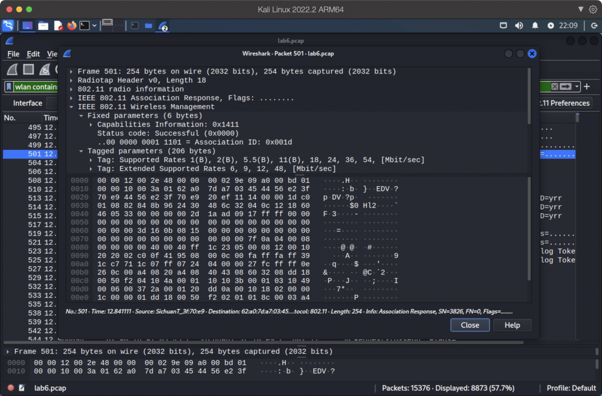Expand Capabilities Information 0x1411

tap(91, 125)
